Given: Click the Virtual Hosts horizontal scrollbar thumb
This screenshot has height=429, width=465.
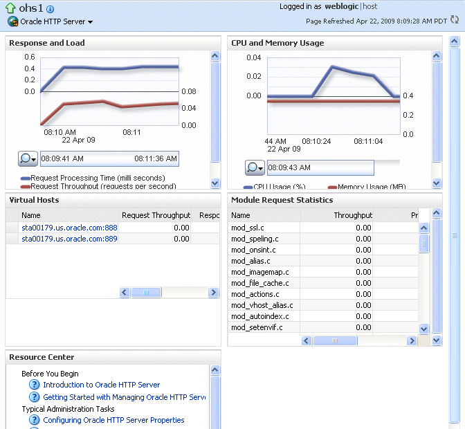Looking at the screenshot, I should point(146,293).
